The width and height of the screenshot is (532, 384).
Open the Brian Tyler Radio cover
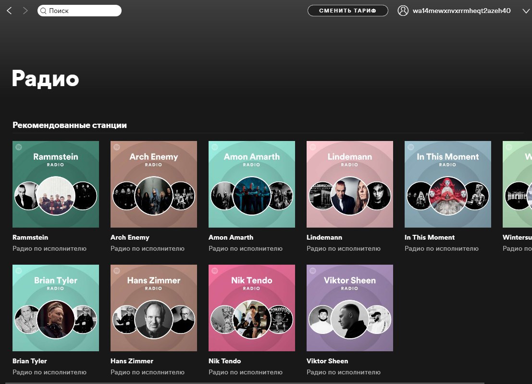tap(56, 308)
